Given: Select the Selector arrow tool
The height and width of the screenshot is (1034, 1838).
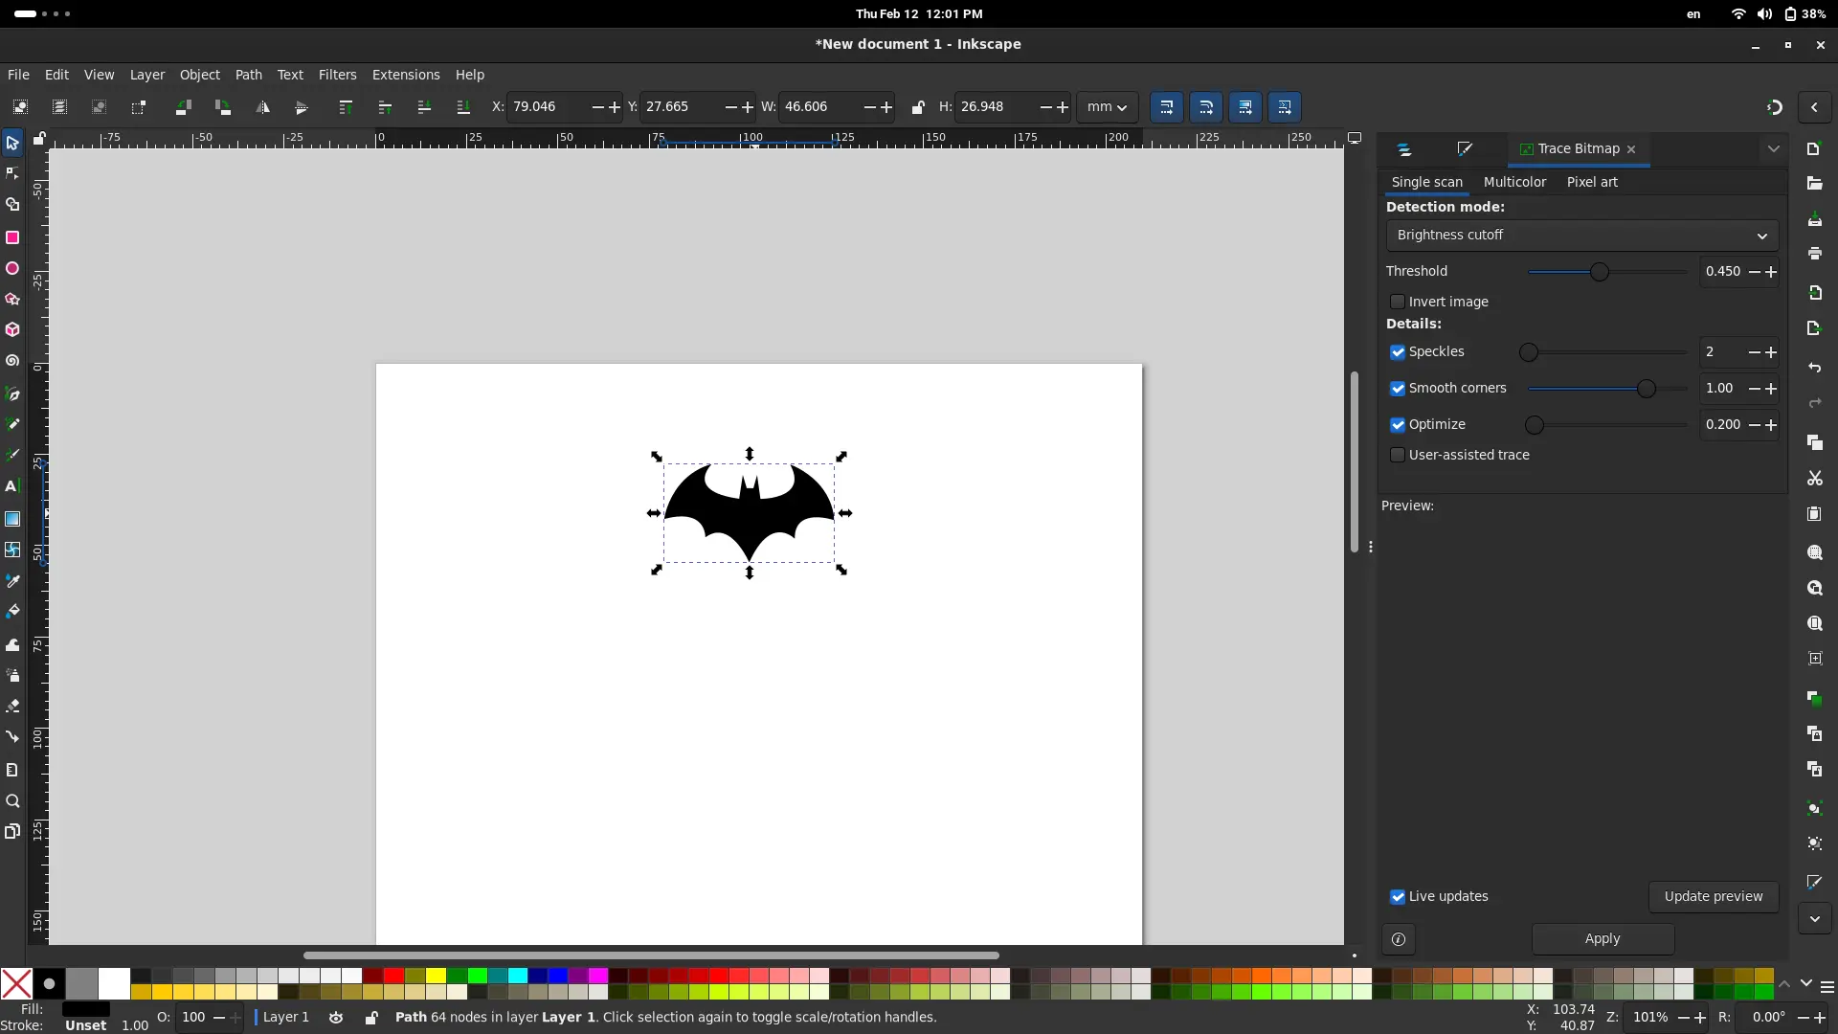Looking at the screenshot, I should point(12,143).
